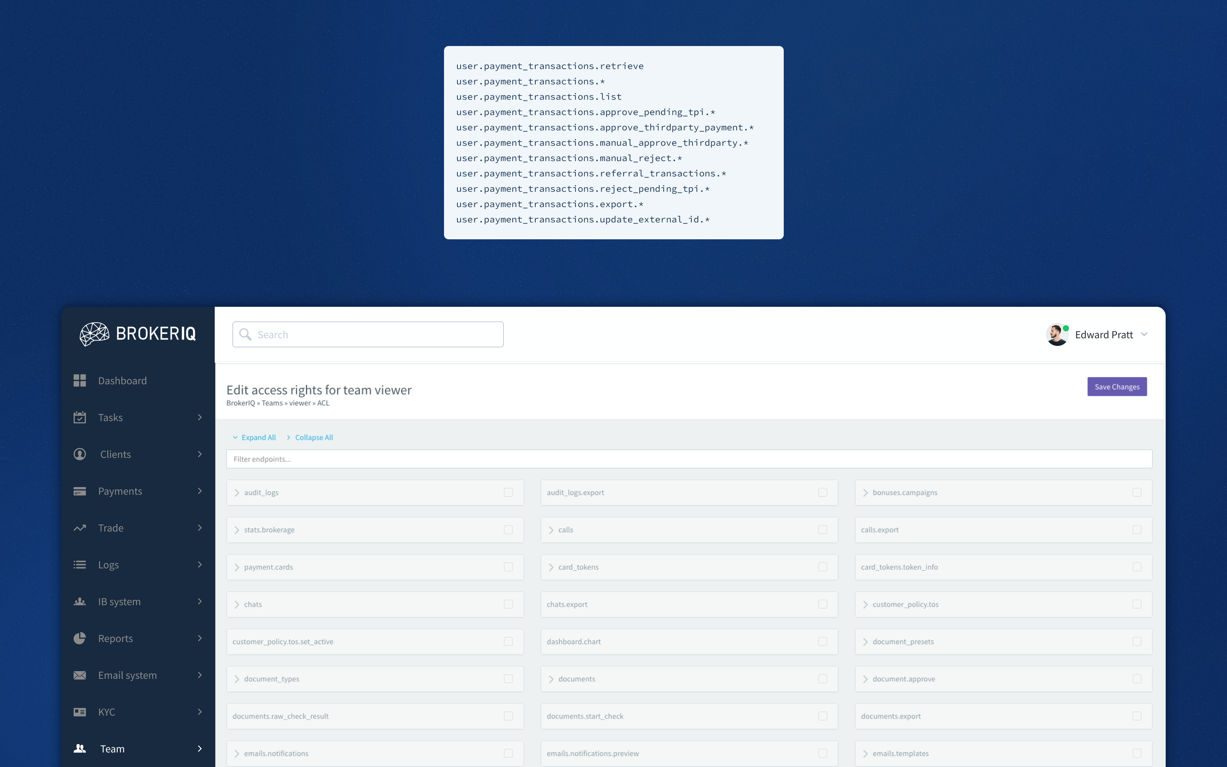Click the Team people icon
The height and width of the screenshot is (767, 1227).
80,749
